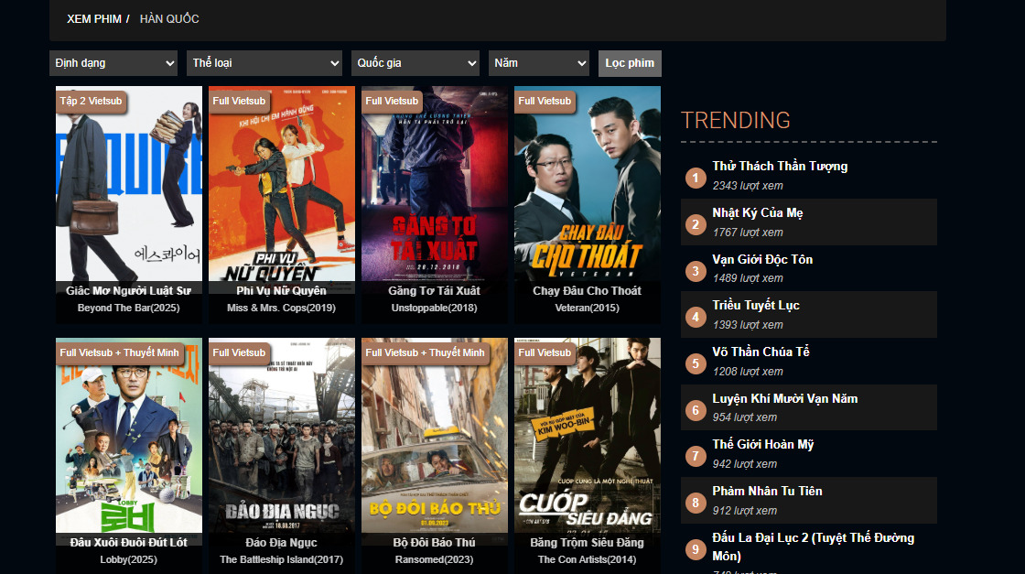Click Full Vietsub + Thuyết Minh badge on Ransomed
Screen dimensions: 1025x574
tap(426, 353)
